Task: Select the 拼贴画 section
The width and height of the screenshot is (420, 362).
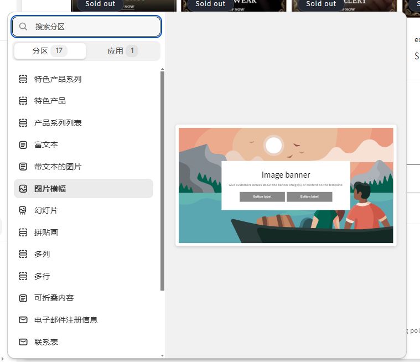Action: (84, 232)
